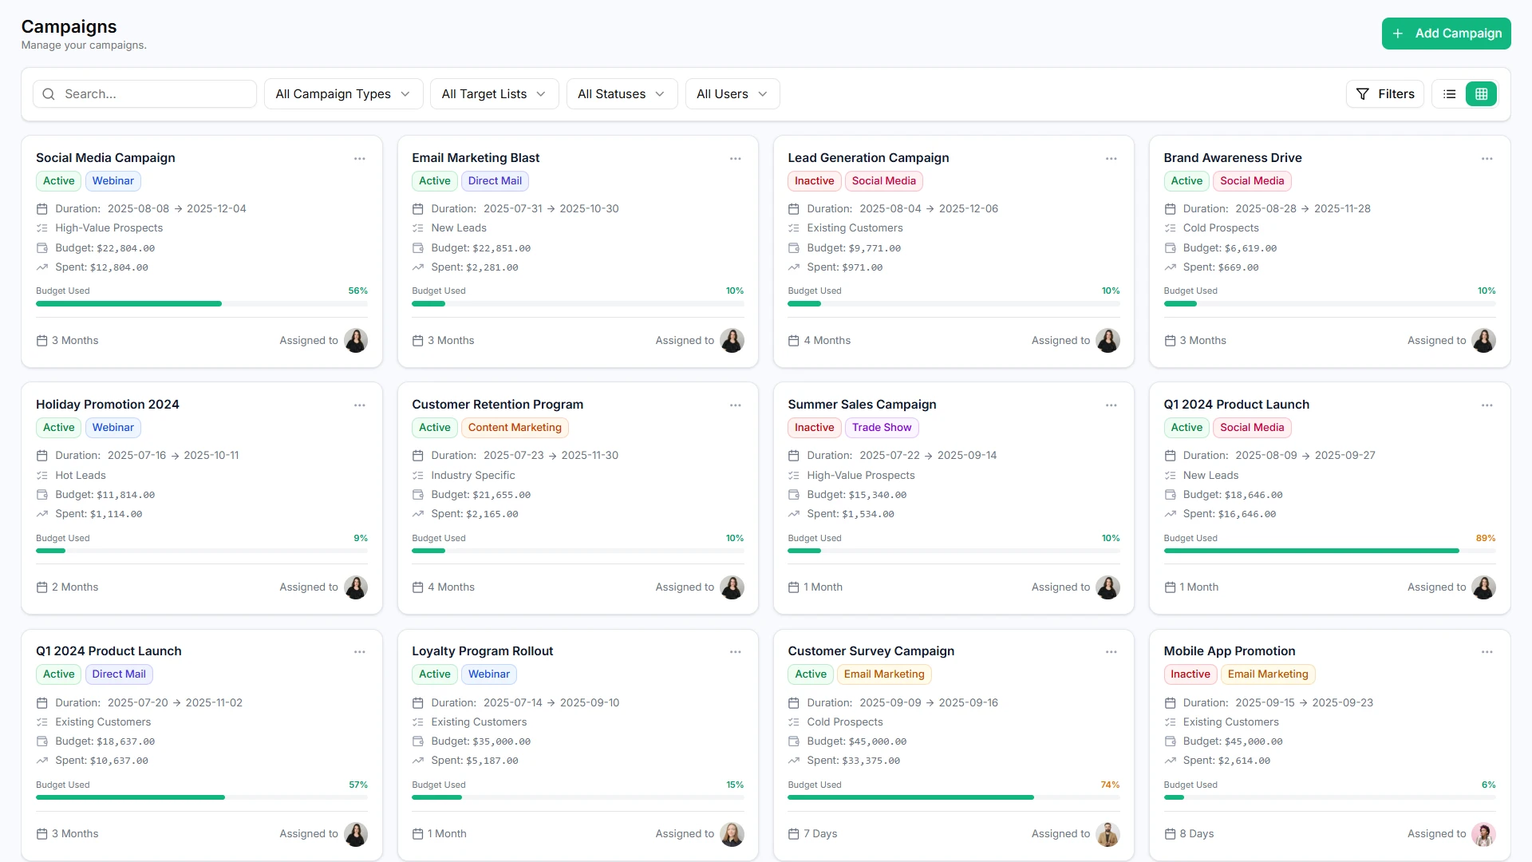Image resolution: width=1532 pixels, height=862 pixels.
Task: Add a new campaign
Action: coord(1446,34)
